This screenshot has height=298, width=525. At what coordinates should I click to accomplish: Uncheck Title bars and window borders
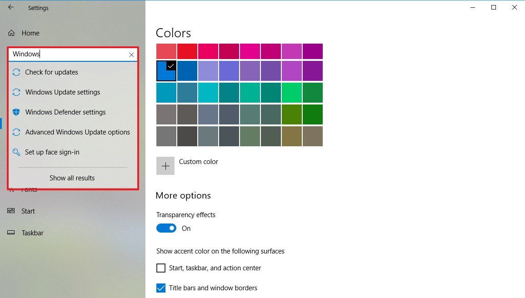(x=161, y=288)
